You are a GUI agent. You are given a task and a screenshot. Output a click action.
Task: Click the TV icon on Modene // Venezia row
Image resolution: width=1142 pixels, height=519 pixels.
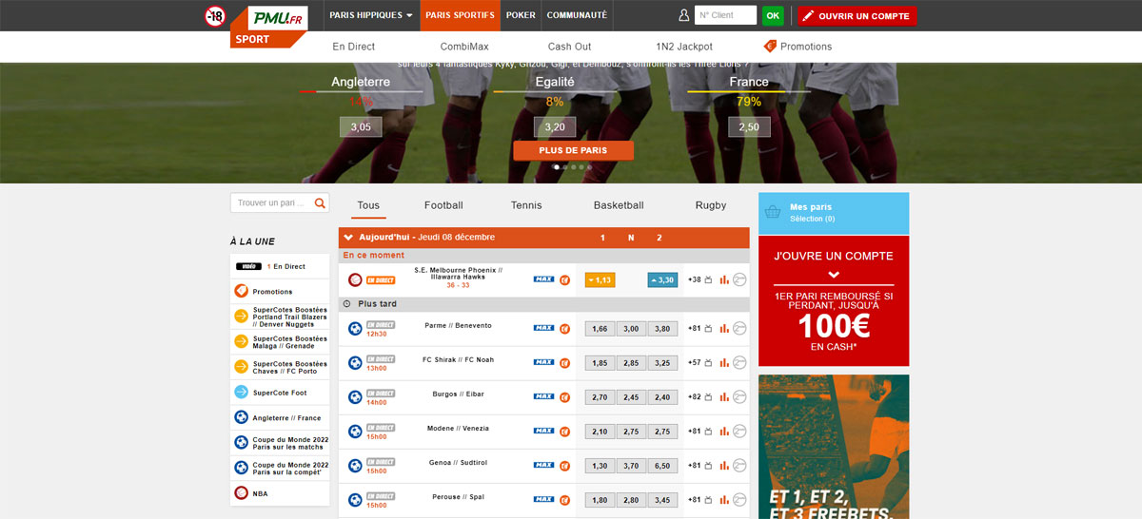click(708, 431)
